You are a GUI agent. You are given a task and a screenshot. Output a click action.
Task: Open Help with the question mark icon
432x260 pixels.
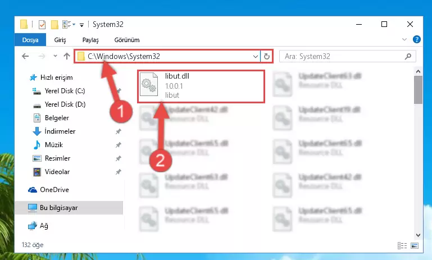(x=417, y=40)
